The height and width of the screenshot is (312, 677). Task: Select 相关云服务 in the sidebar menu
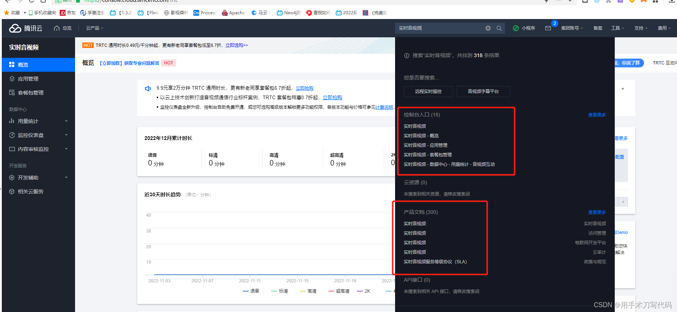38,192
